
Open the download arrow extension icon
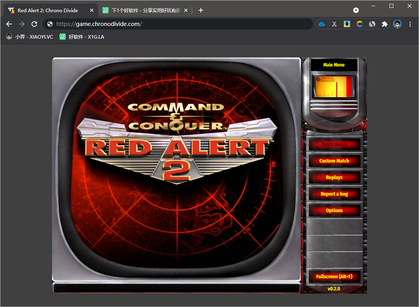347,24
